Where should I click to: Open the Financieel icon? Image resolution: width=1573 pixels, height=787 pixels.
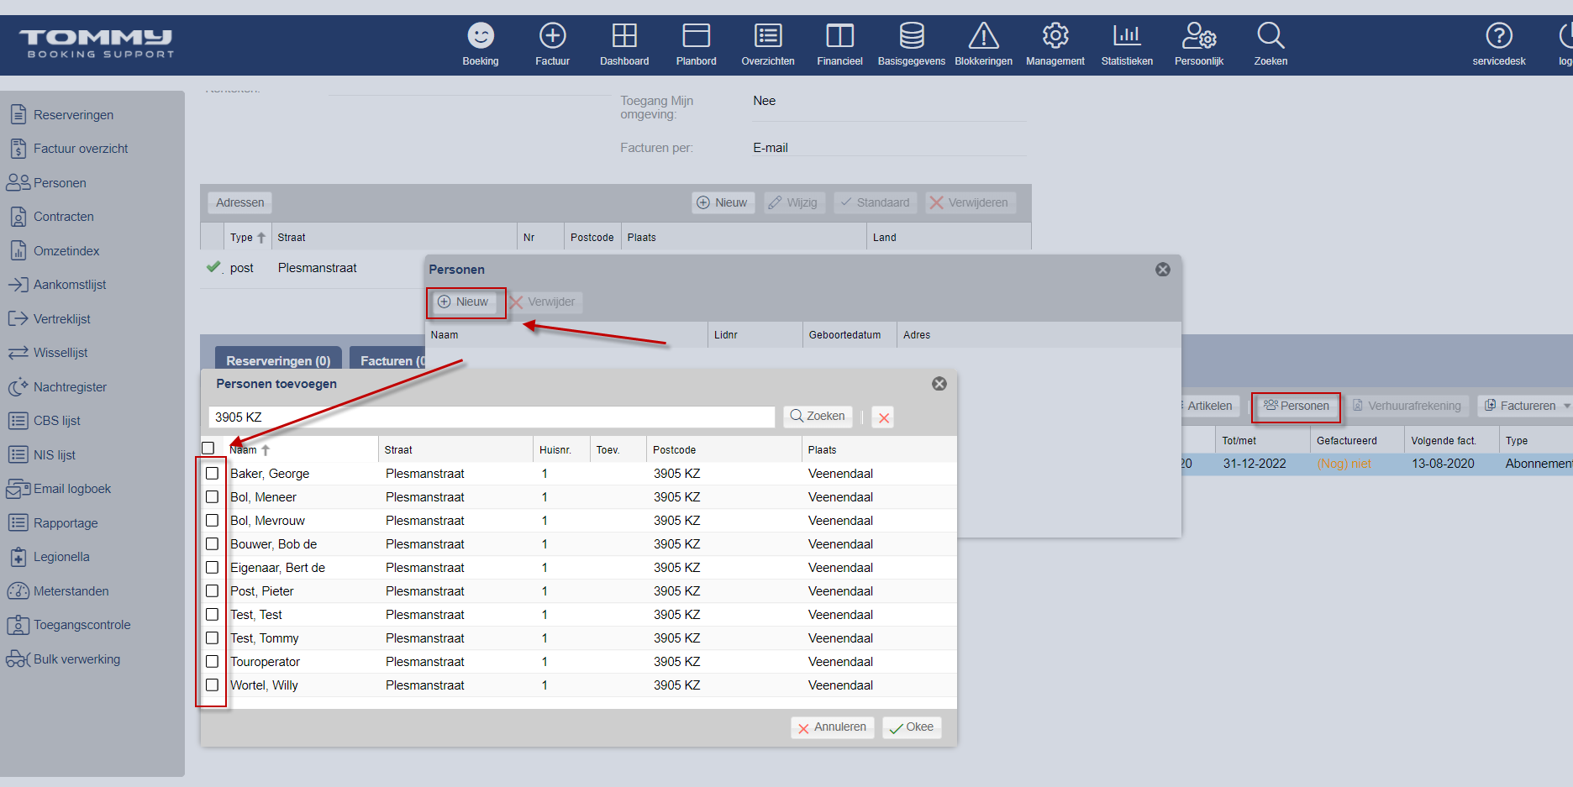click(839, 36)
